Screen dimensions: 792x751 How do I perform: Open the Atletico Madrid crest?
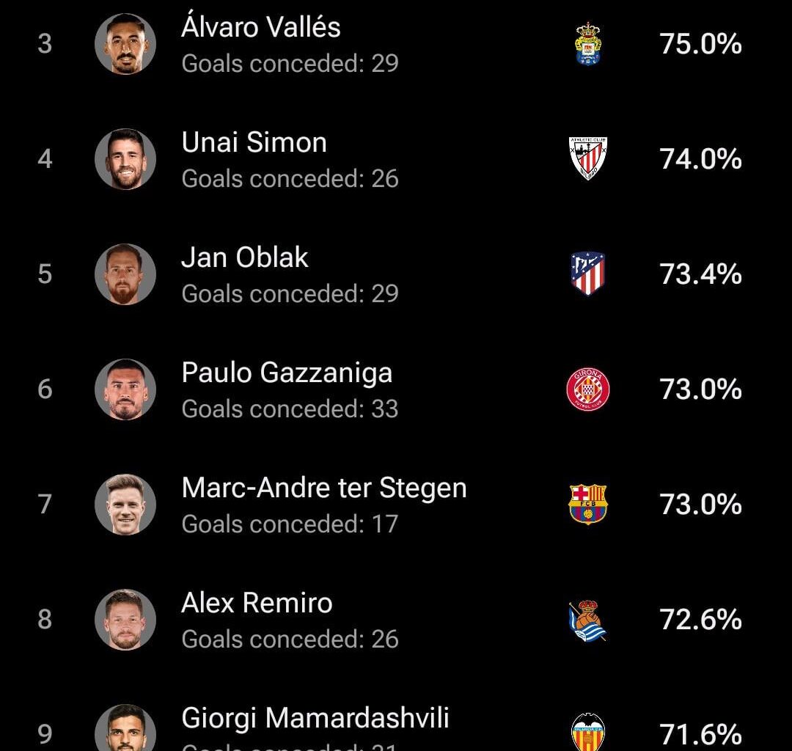tap(588, 274)
